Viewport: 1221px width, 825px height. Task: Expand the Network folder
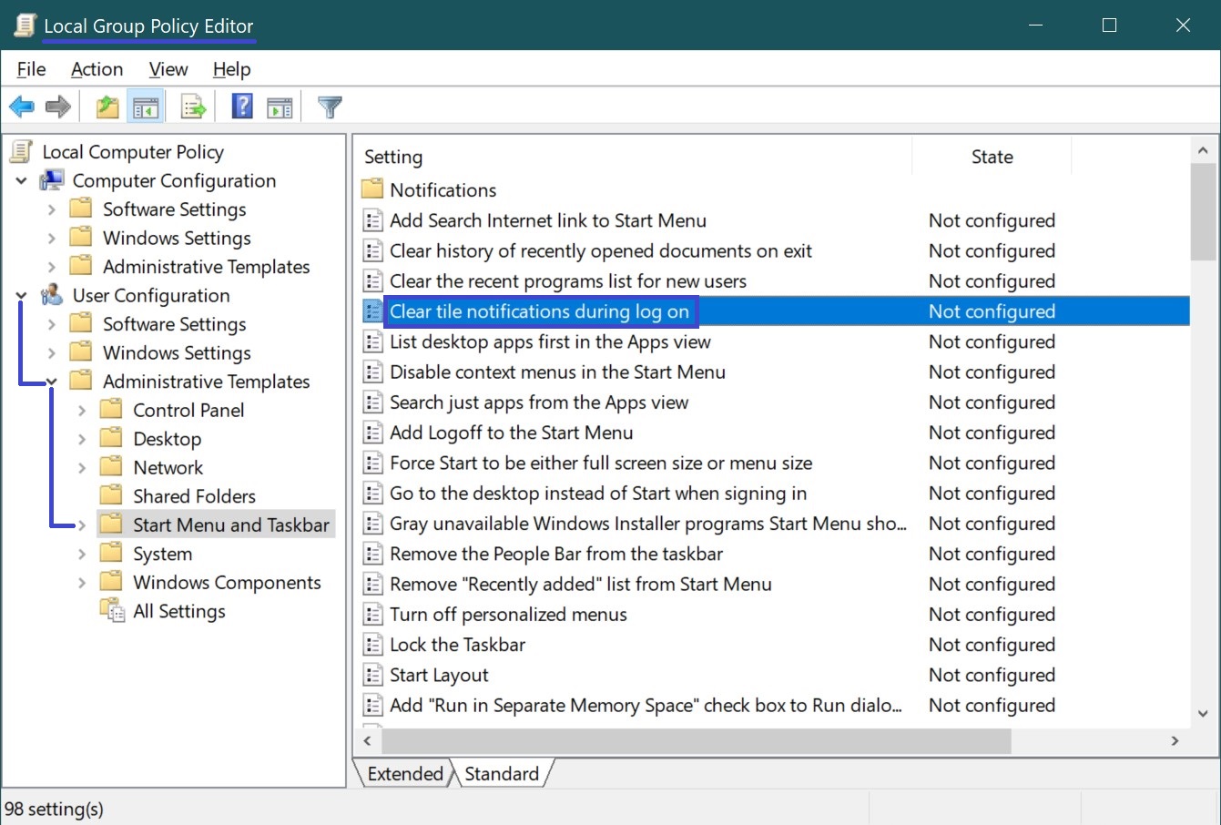coord(82,468)
